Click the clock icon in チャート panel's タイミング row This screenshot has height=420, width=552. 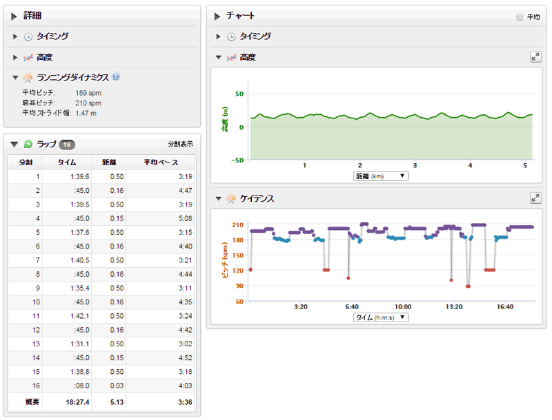click(231, 36)
